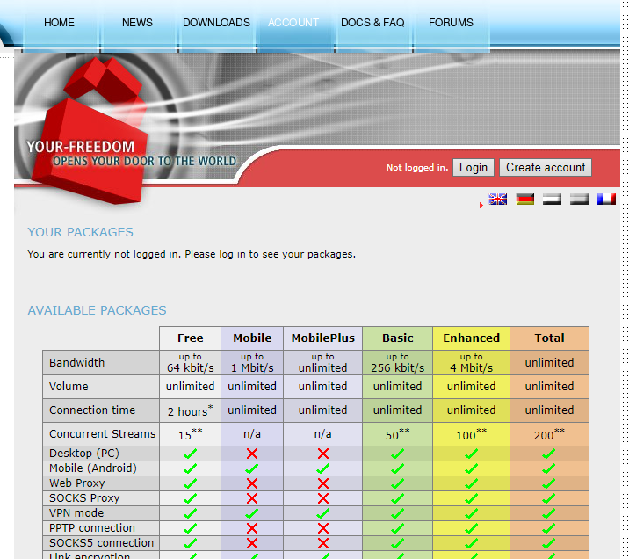
Task: Click the green check for Mobile (Android) under Free
Action: click(190, 468)
